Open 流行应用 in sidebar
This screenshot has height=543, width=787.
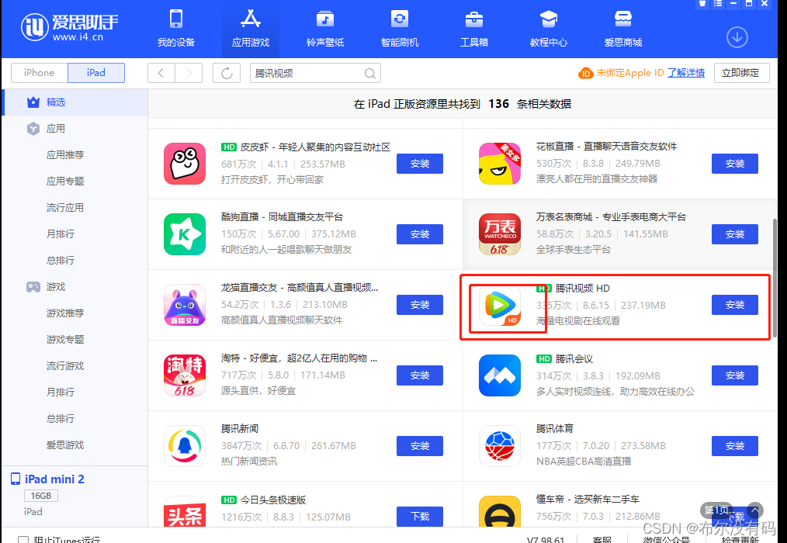pos(64,208)
